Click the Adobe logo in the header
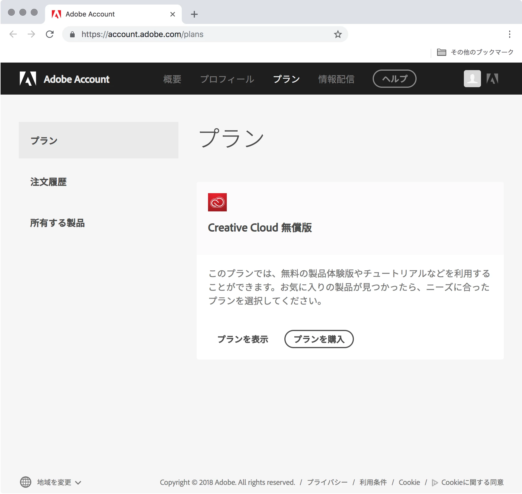The height and width of the screenshot is (494, 522). (28, 79)
